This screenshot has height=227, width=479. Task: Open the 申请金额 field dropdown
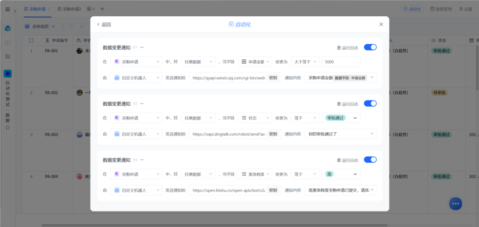[x=255, y=62]
